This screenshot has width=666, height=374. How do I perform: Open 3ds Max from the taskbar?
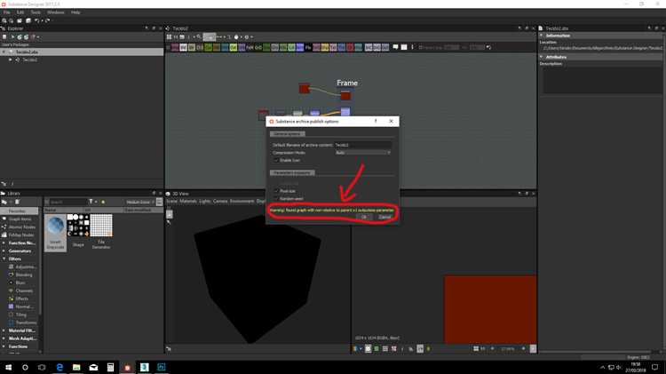coord(145,367)
